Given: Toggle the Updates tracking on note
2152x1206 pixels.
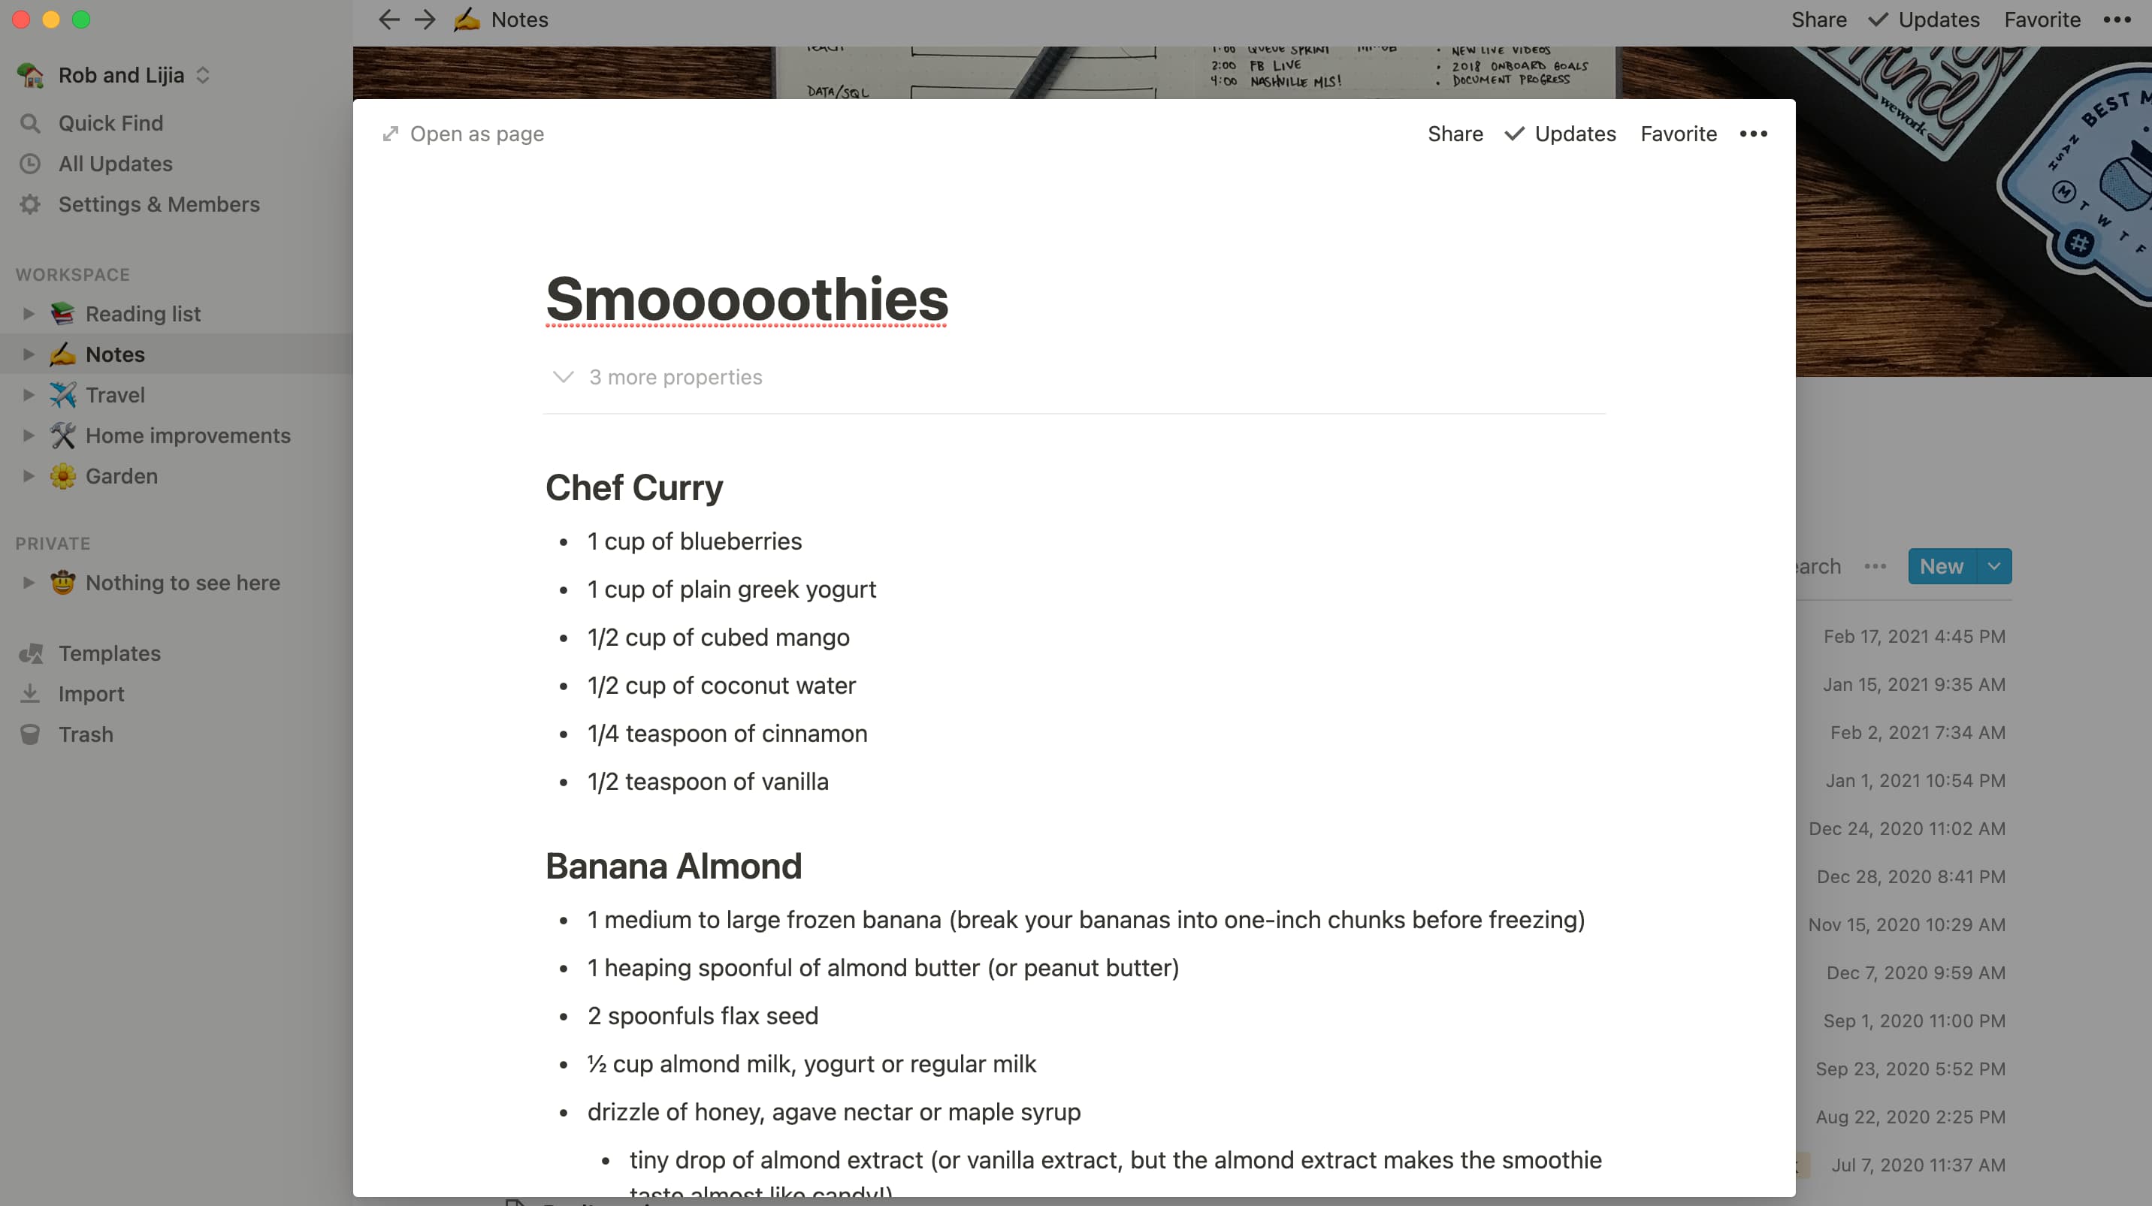Looking at the screenshot, I should pyautogui.click(x=1559, y=133).
